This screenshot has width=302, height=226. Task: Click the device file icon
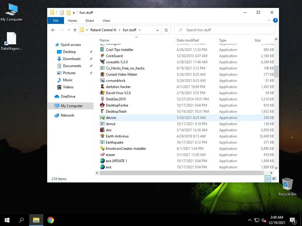click(102, 118)
